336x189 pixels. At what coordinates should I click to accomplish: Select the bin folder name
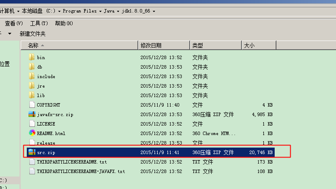point(41,57)
